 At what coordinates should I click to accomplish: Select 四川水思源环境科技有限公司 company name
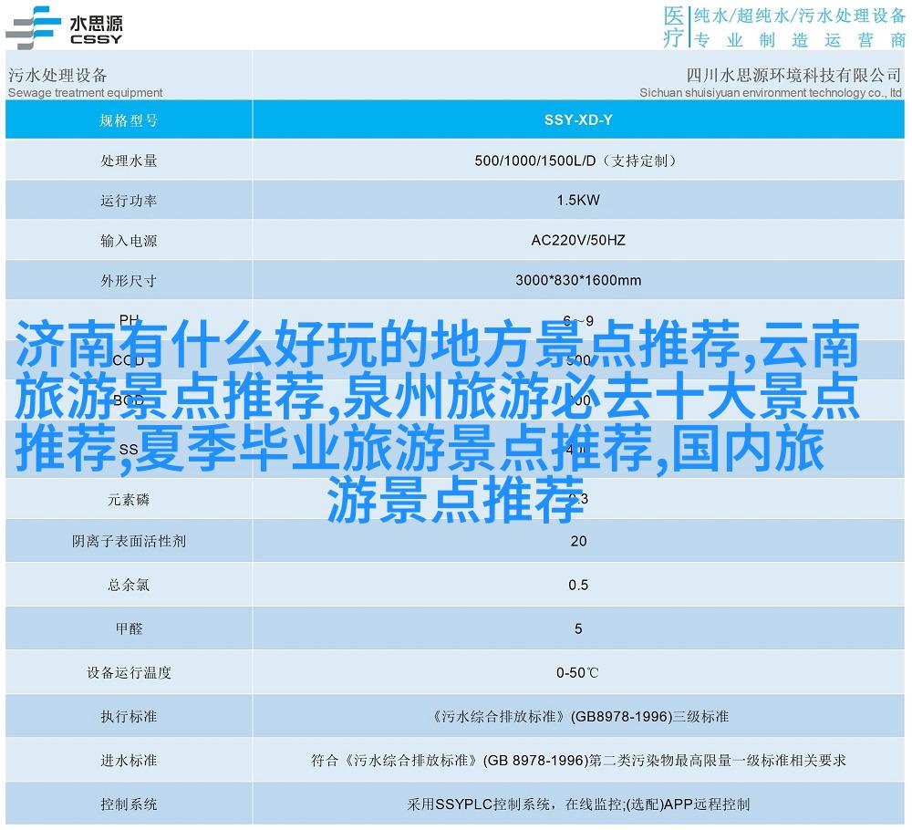[794, 75]
